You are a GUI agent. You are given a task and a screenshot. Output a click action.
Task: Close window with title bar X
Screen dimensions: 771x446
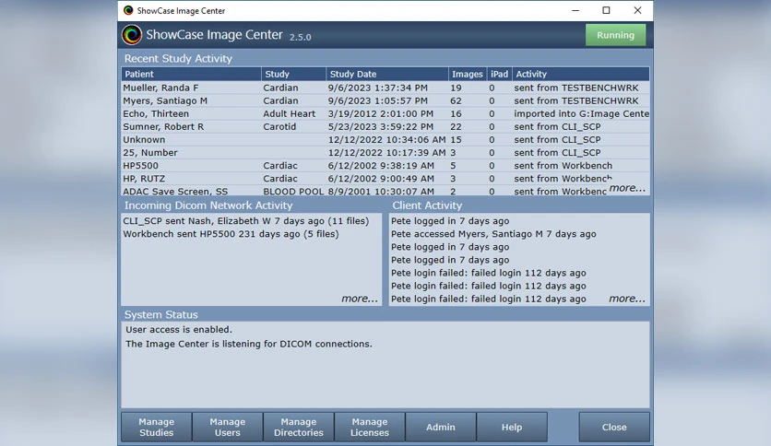[637, 10]
